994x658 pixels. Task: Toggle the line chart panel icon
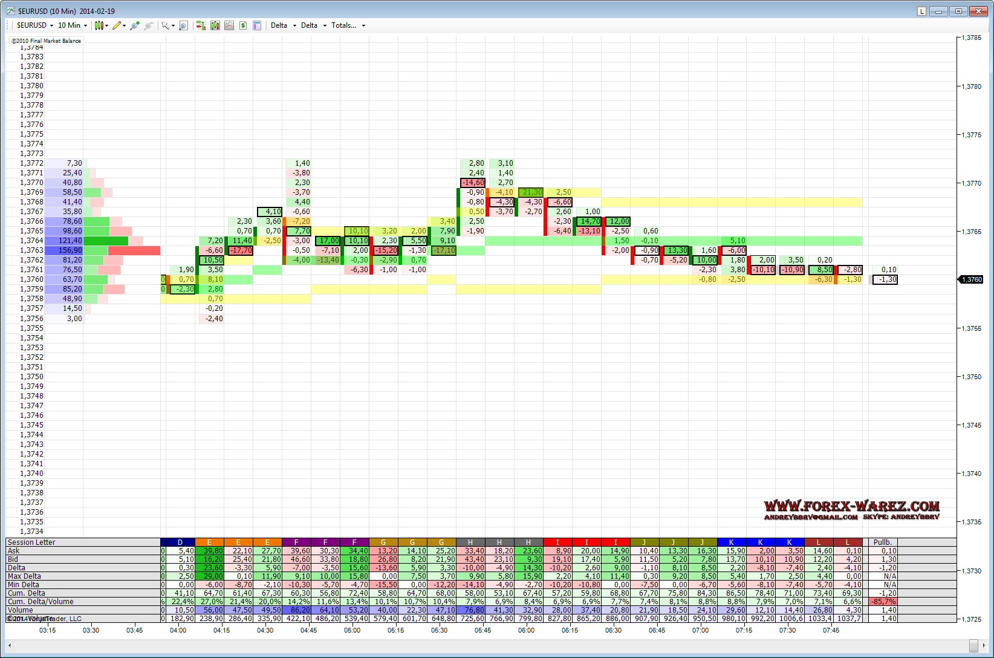229,25
